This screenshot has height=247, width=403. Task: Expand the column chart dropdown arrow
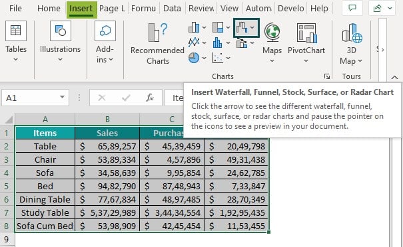tap(204, 27)
